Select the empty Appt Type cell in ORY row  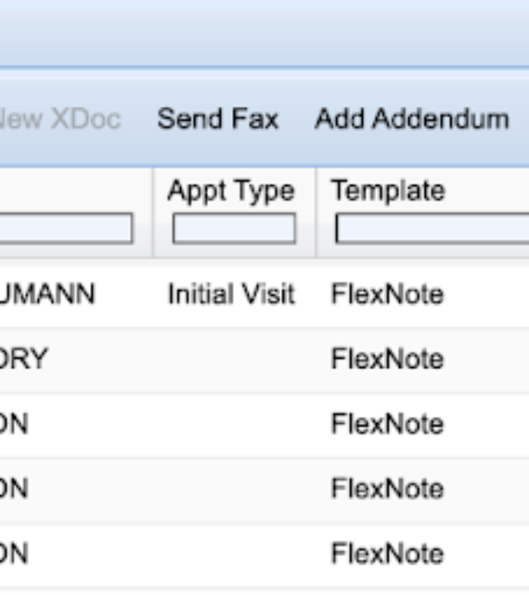(233, 359)
